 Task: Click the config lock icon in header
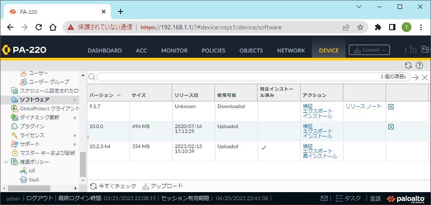413,50
